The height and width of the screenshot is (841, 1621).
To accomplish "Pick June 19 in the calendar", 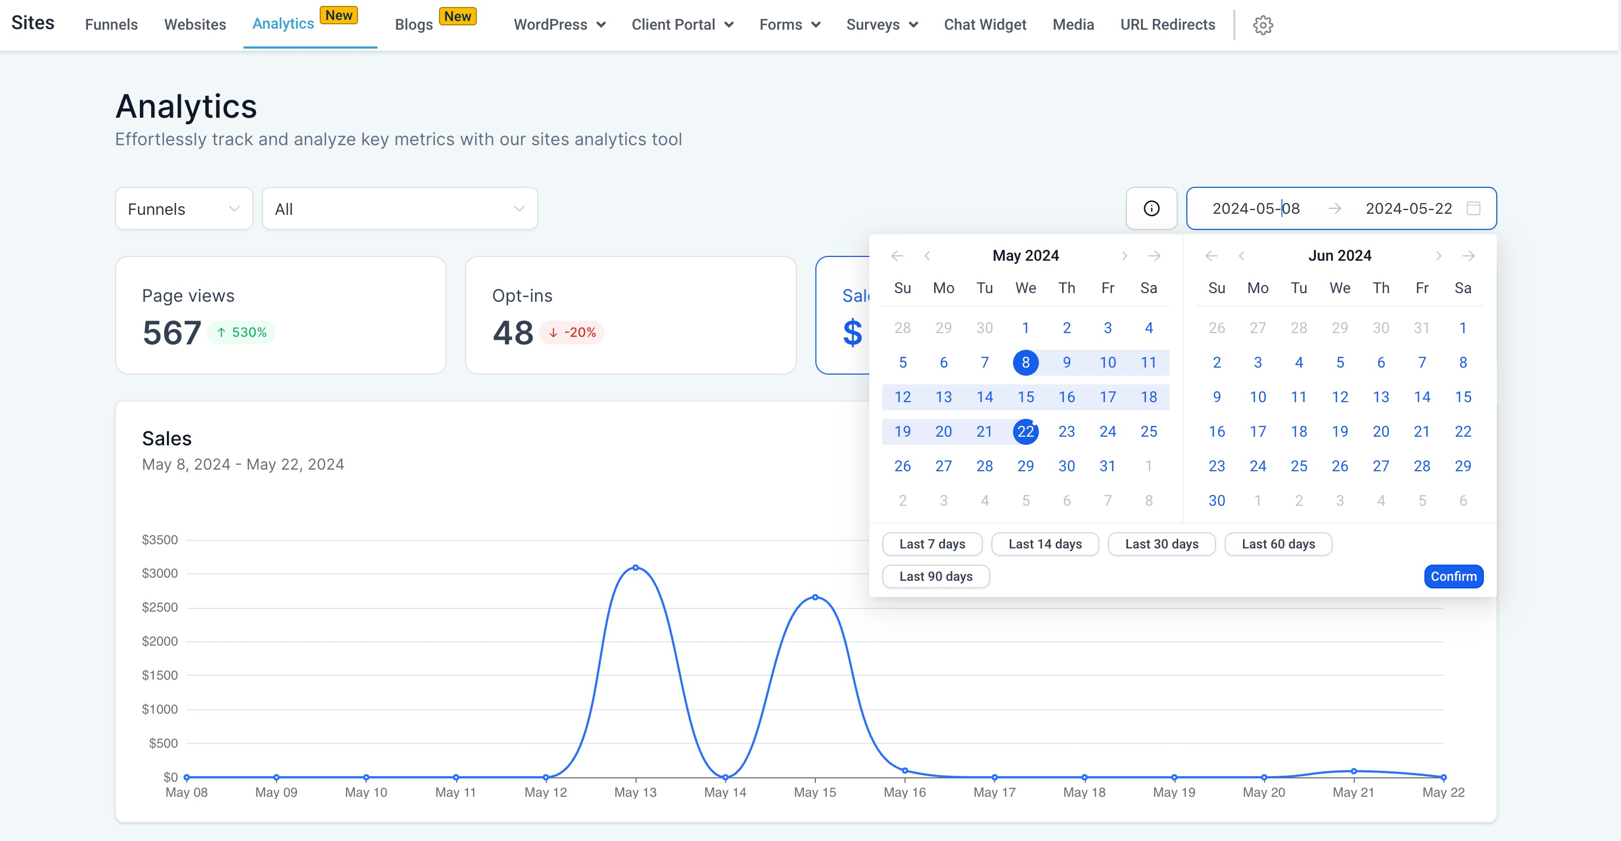I will point(1340,431).
